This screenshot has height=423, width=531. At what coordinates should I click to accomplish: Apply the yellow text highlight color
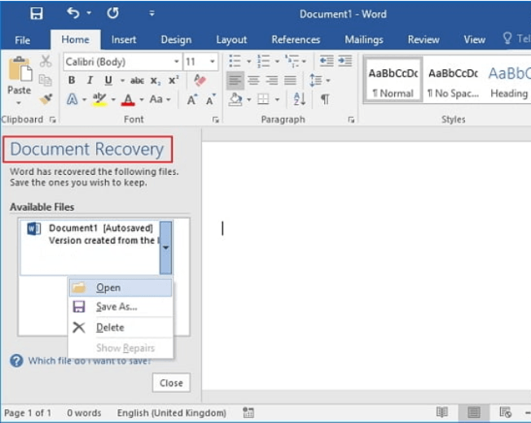99,99
